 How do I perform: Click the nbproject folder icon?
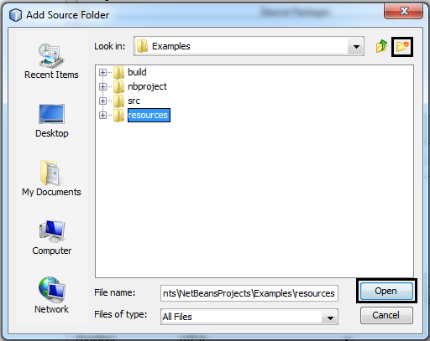pyautogui.click(x=118, y=86)
